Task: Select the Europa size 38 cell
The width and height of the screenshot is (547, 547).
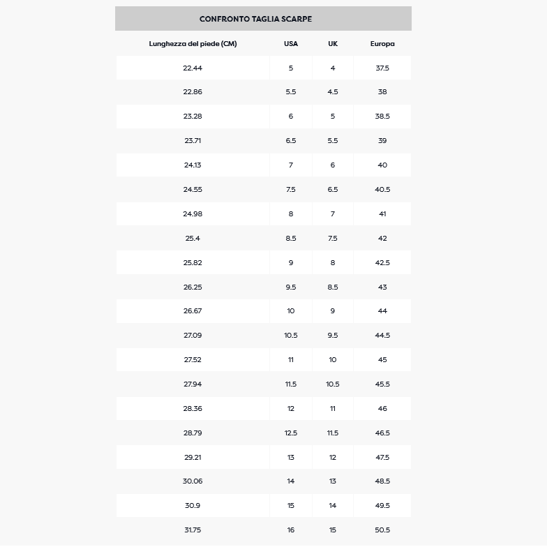Action: point(382,92)
